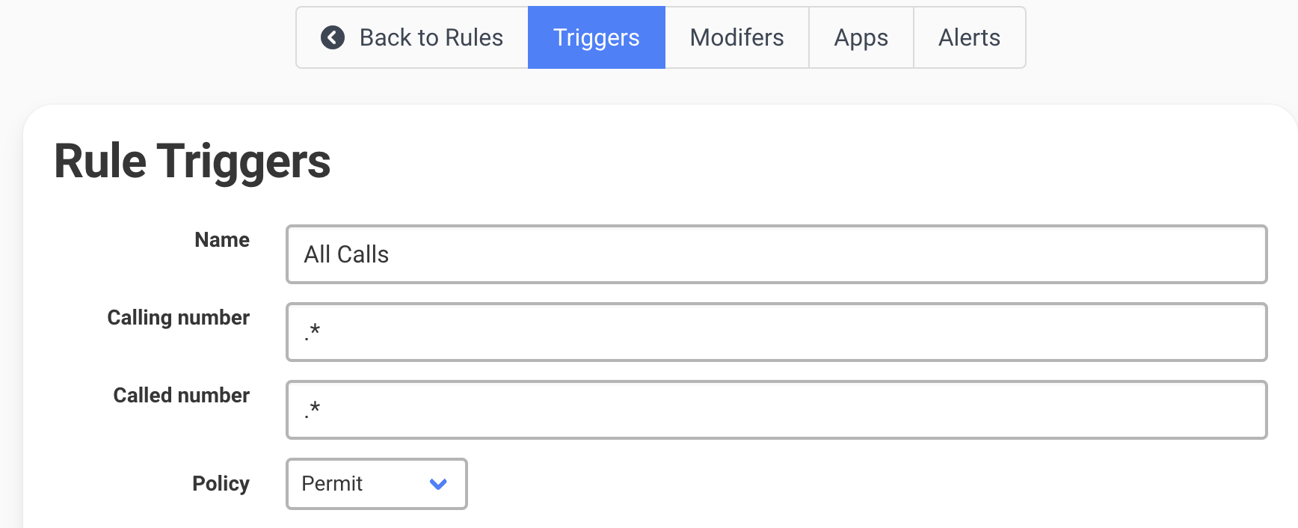This screenshot has height=528, width=1298.
Task: Click the back arrow icon before 'Back to Rules'
Action: click(333, 37)
